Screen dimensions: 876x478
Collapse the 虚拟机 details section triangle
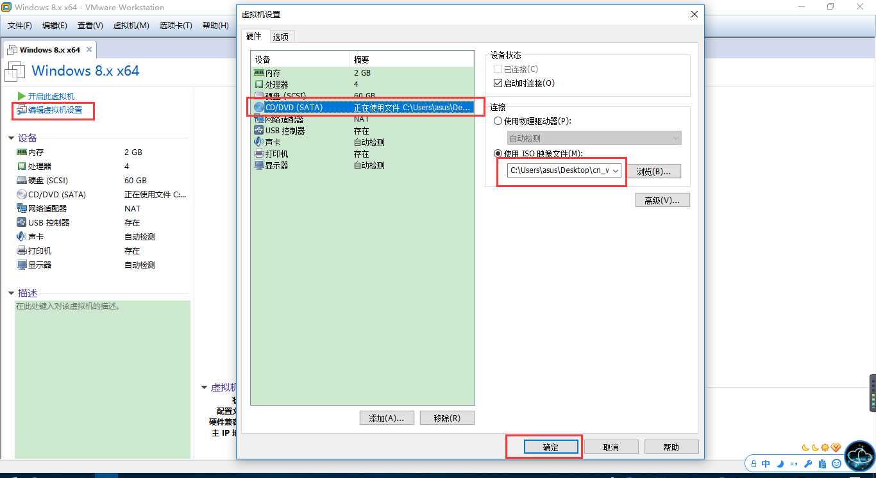click(204, 388)
